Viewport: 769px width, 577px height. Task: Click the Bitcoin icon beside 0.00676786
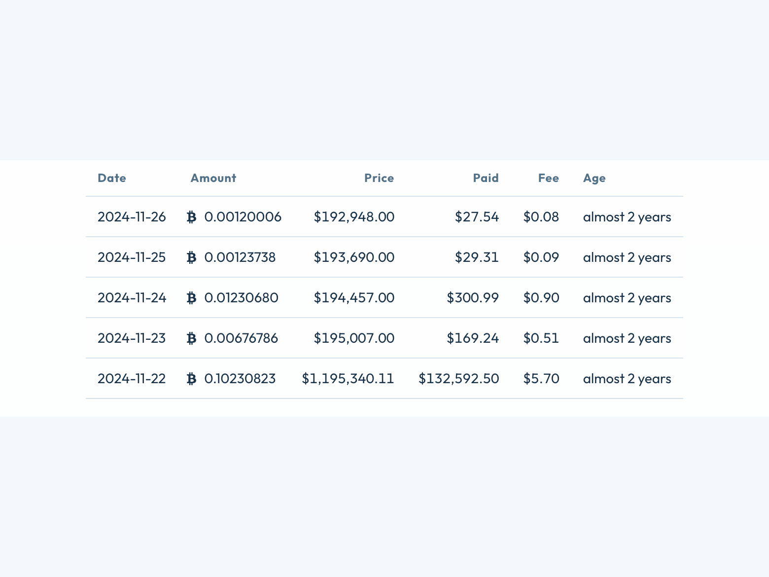[192, 338]
